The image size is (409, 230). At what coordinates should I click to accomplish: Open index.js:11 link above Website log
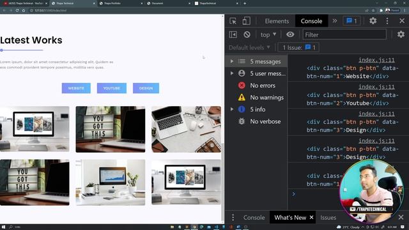[x=376, y=60]
